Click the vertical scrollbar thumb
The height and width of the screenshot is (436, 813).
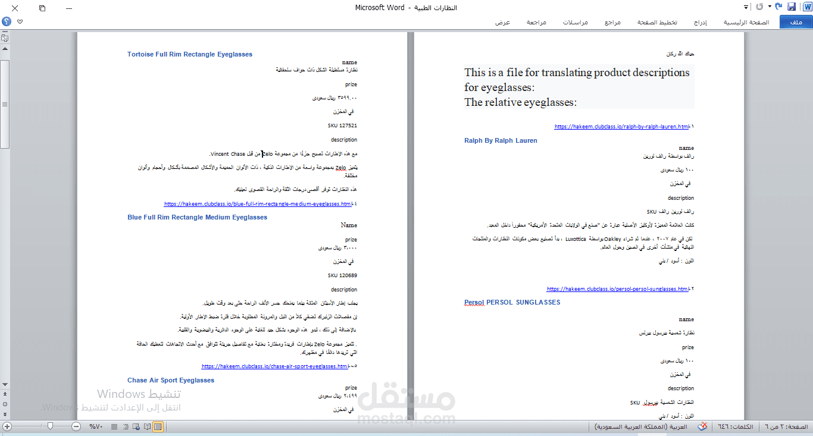tap(5, 104)
